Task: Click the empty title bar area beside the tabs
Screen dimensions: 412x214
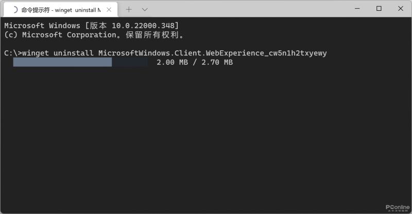Action: tap(250, 9)
